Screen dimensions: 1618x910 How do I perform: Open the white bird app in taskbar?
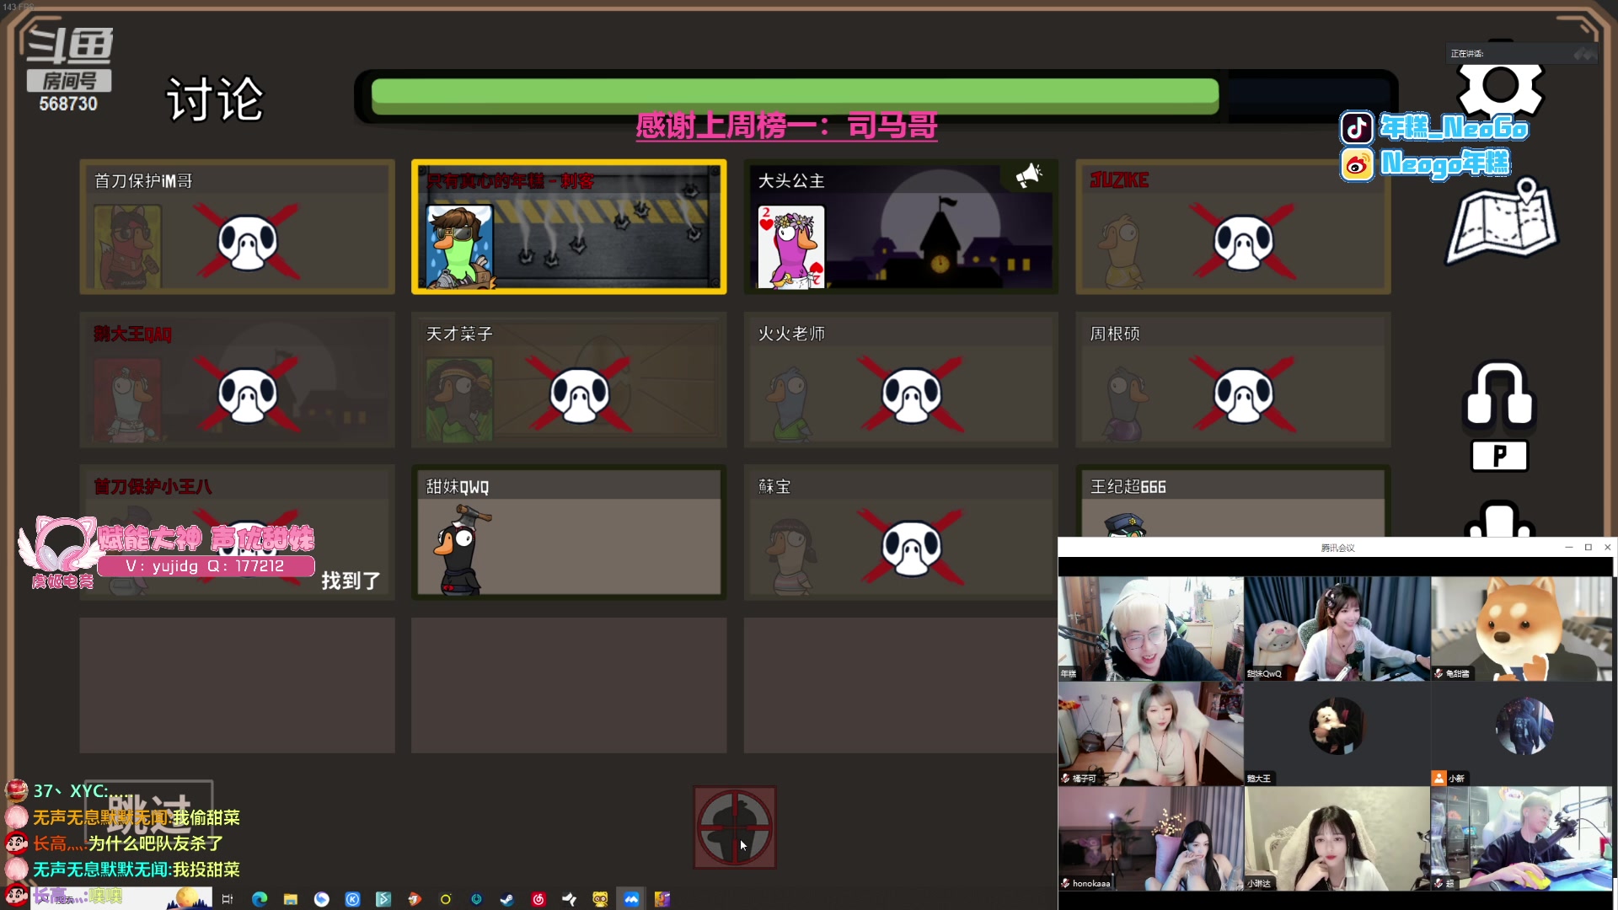point(570,899)
